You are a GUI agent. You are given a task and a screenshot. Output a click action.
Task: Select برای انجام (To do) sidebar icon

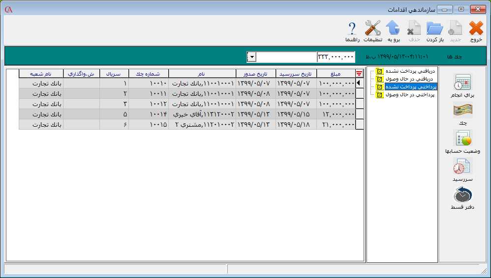462,86
